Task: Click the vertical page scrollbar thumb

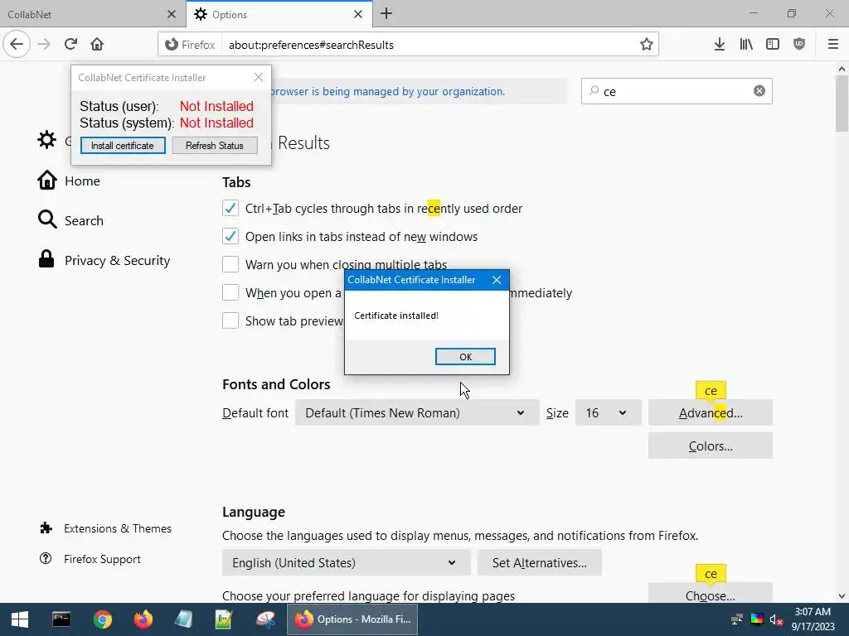Action: pyautogui.click(x=842, y=104)
